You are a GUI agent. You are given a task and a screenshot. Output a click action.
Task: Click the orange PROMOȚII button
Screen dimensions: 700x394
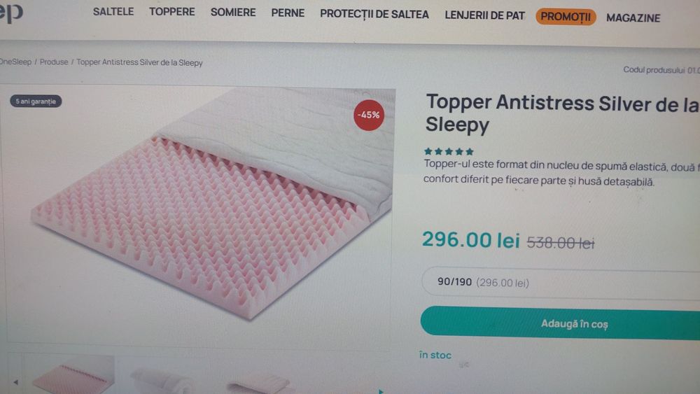click(x=566, y=17)
